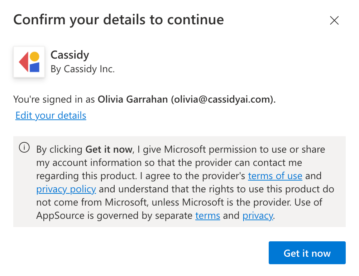Open the Edit your details link
Screen dimensions: 359x276
pos(51,115)
